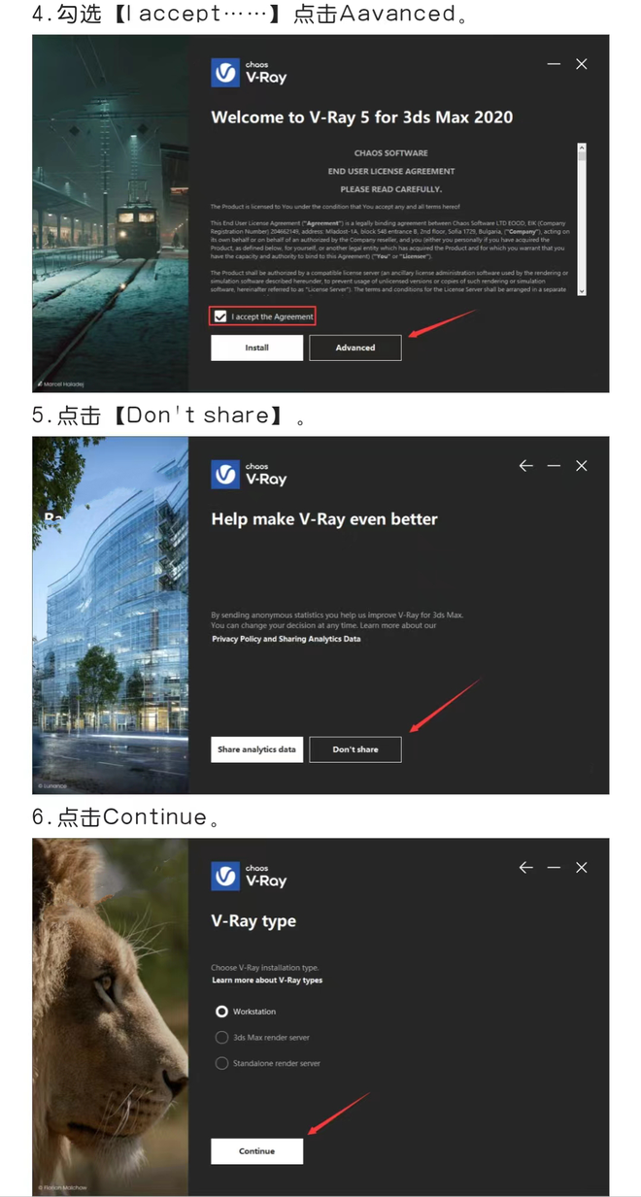This screenshot has height=1197, width=641.
Task: Select the Workstation radio option
Action: (x=221, y=1012)
